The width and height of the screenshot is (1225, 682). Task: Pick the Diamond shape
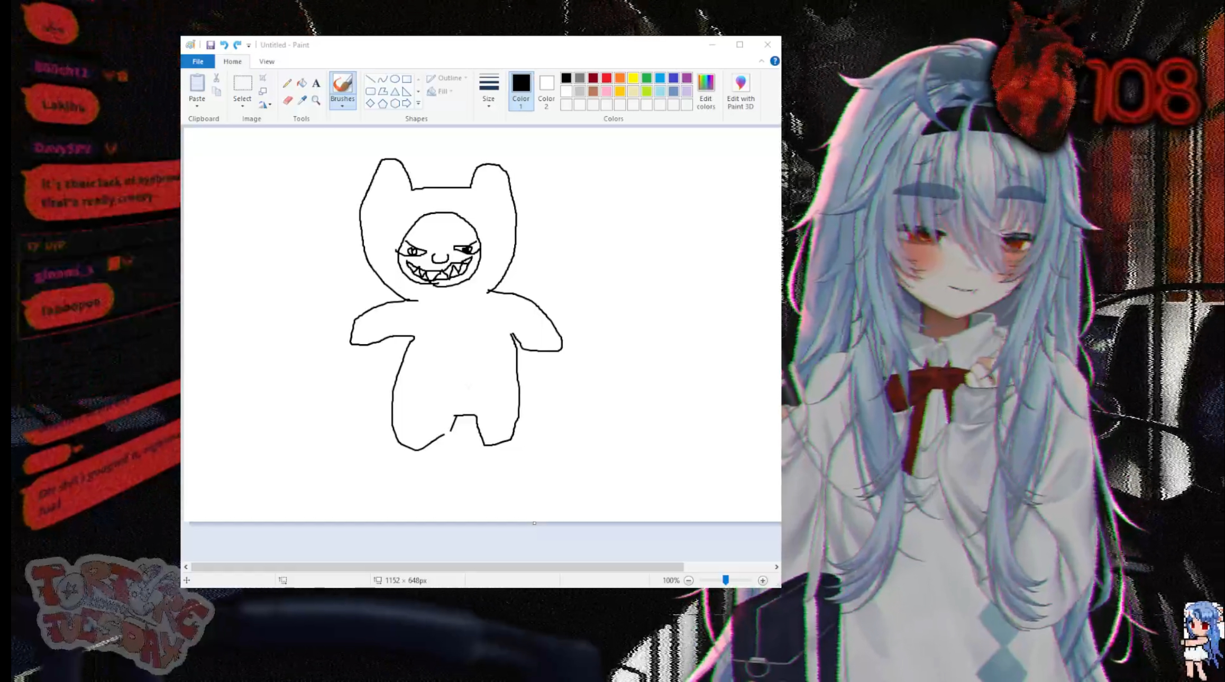coord(370,103)
